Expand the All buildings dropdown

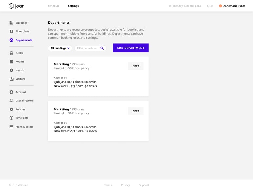[60, 48]
